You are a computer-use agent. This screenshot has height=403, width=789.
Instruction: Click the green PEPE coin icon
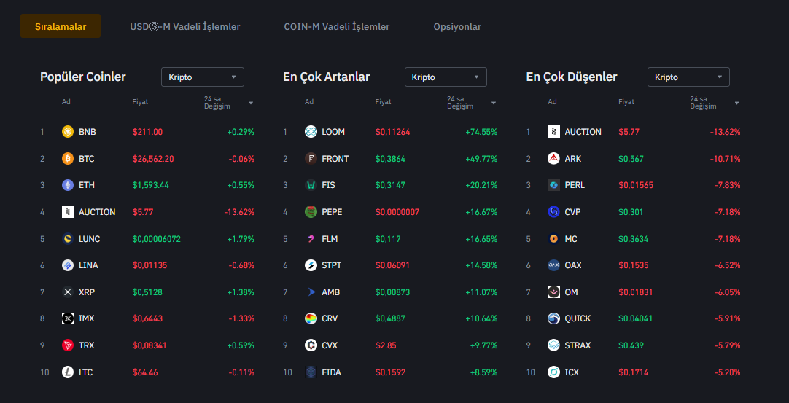[x=311, y=212]
